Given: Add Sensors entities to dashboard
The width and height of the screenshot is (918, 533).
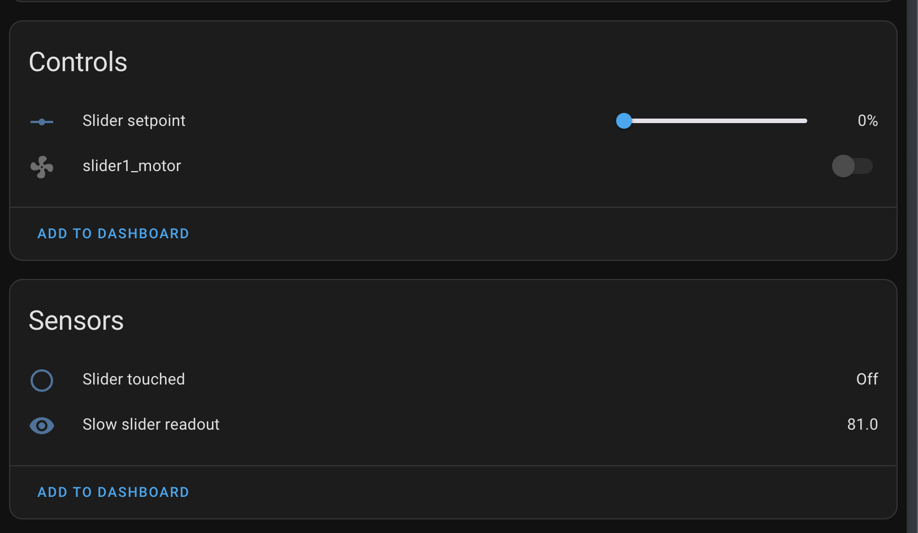Looking at the screenshot, I should 113,492.
